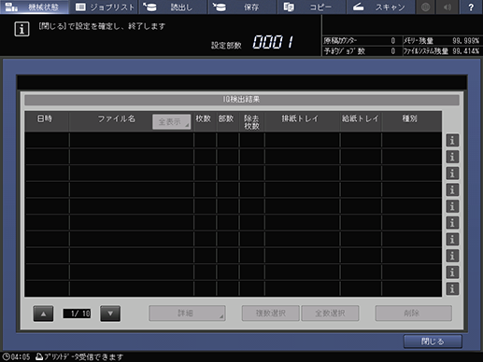Click the 排紙トレイ column header
The image size is (483, 362).
(300, 118)
